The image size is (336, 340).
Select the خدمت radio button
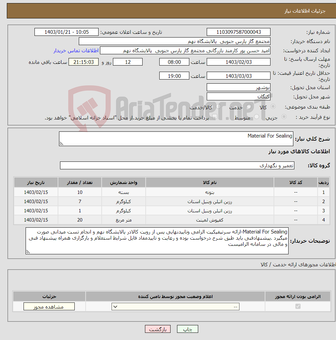point(249,107)
